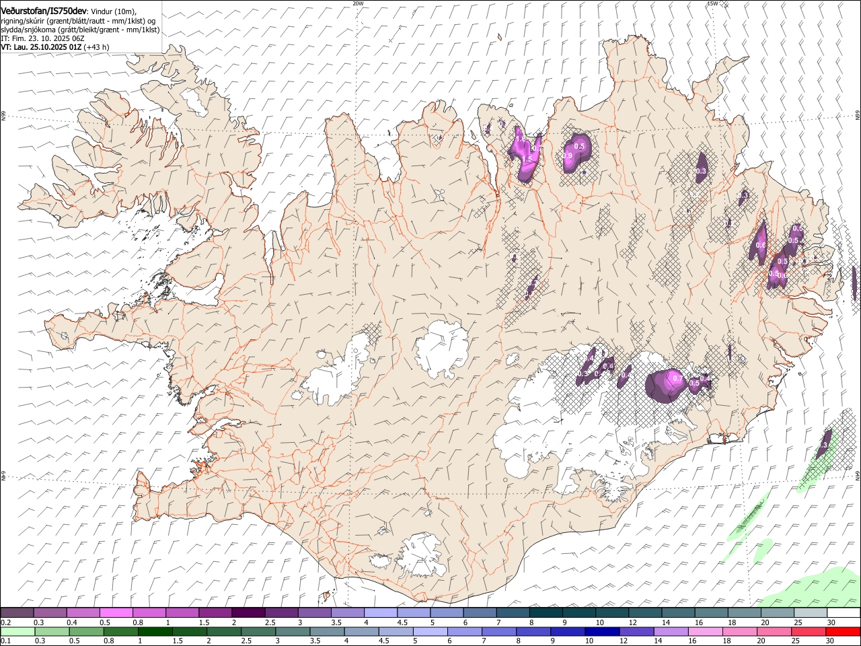Click the round white Hofsjökull glacier in central Iceland
This screenshot has width=861, height=646.
442,349
